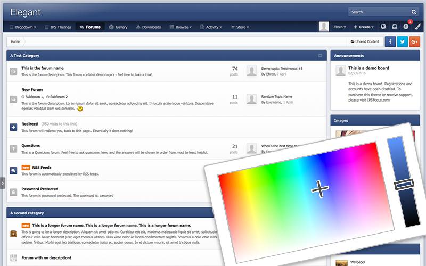Open notifications globe icon
Image resolution: width=426 pixels, height=266 pixels.
(x=383, y=27)
